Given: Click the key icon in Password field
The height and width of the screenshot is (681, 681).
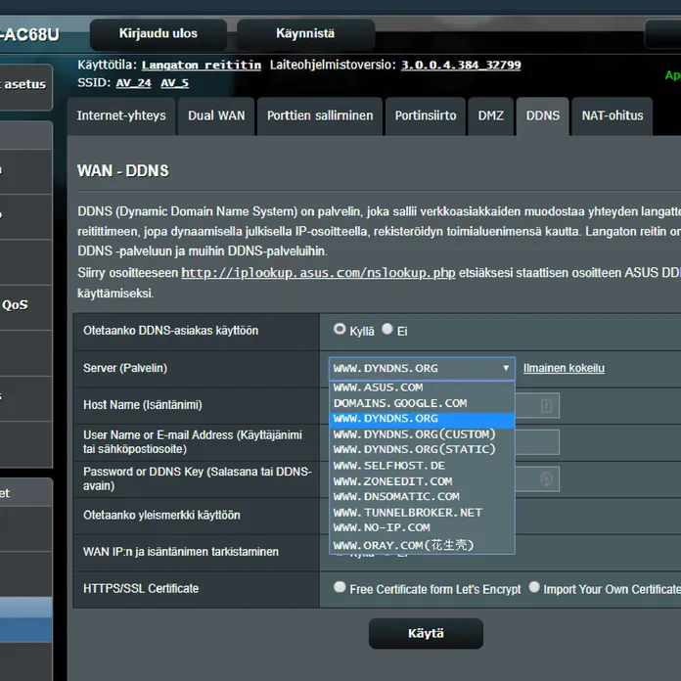Looking at the screenshot, I should 547,478.
